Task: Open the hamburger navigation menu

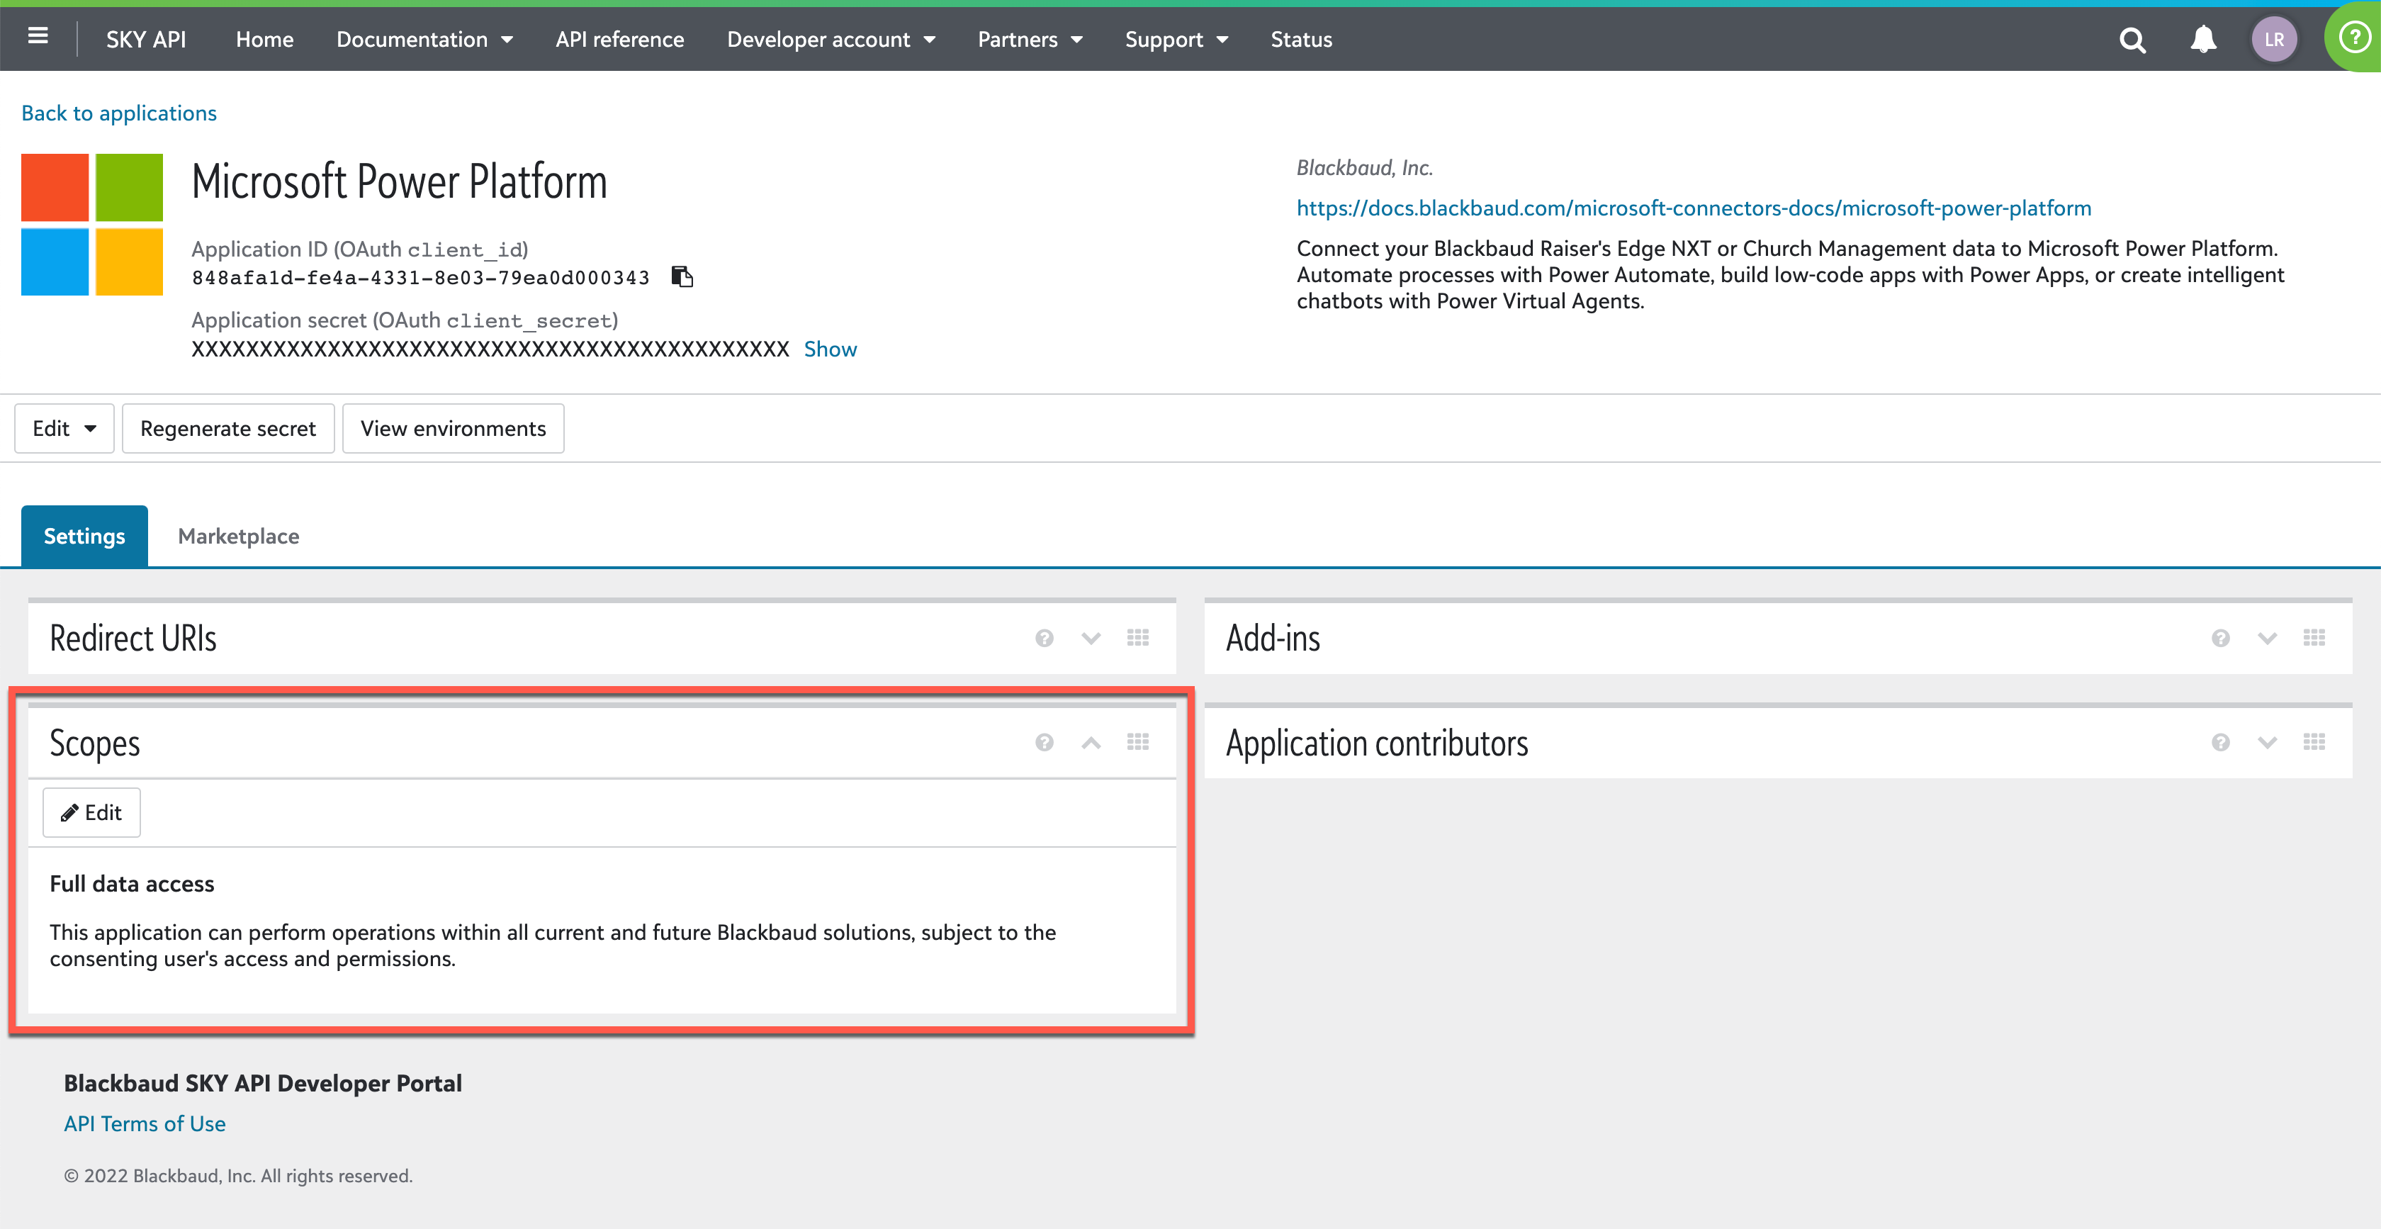Action: click(x=38, y=37)
